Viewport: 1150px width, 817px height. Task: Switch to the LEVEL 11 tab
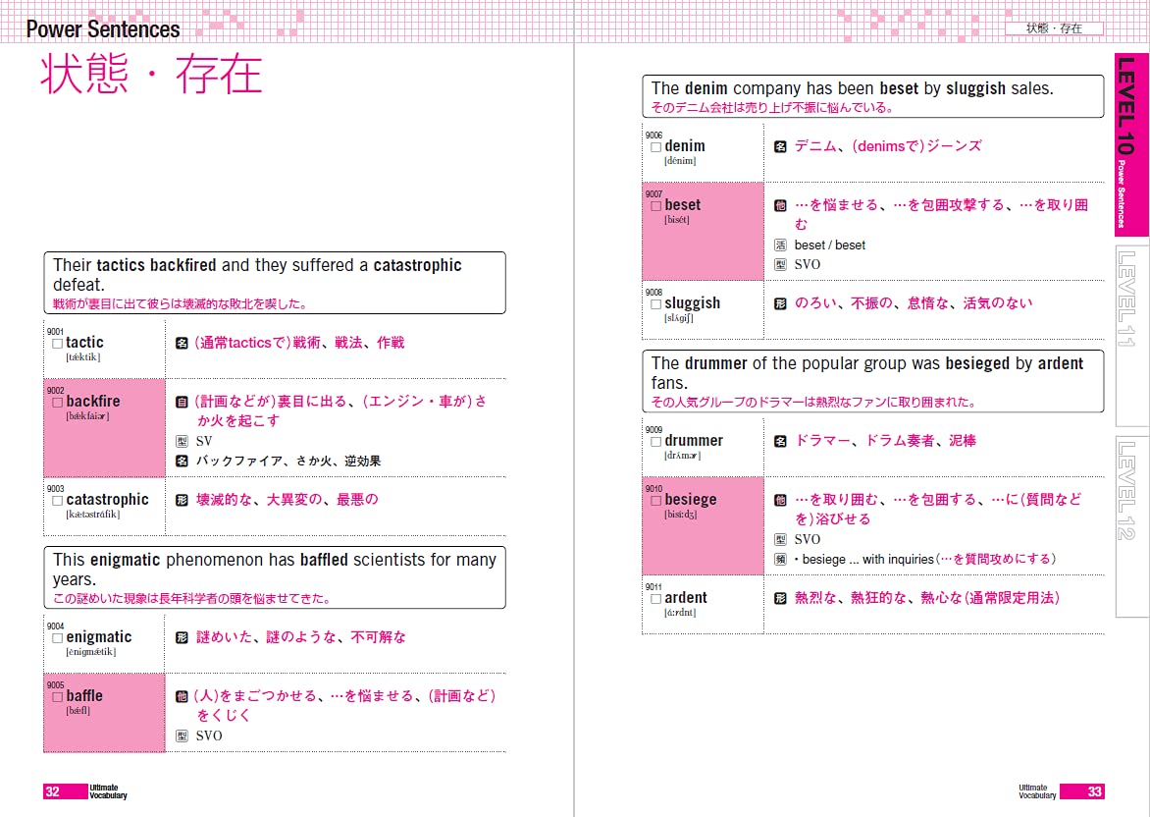point(1130,298)
